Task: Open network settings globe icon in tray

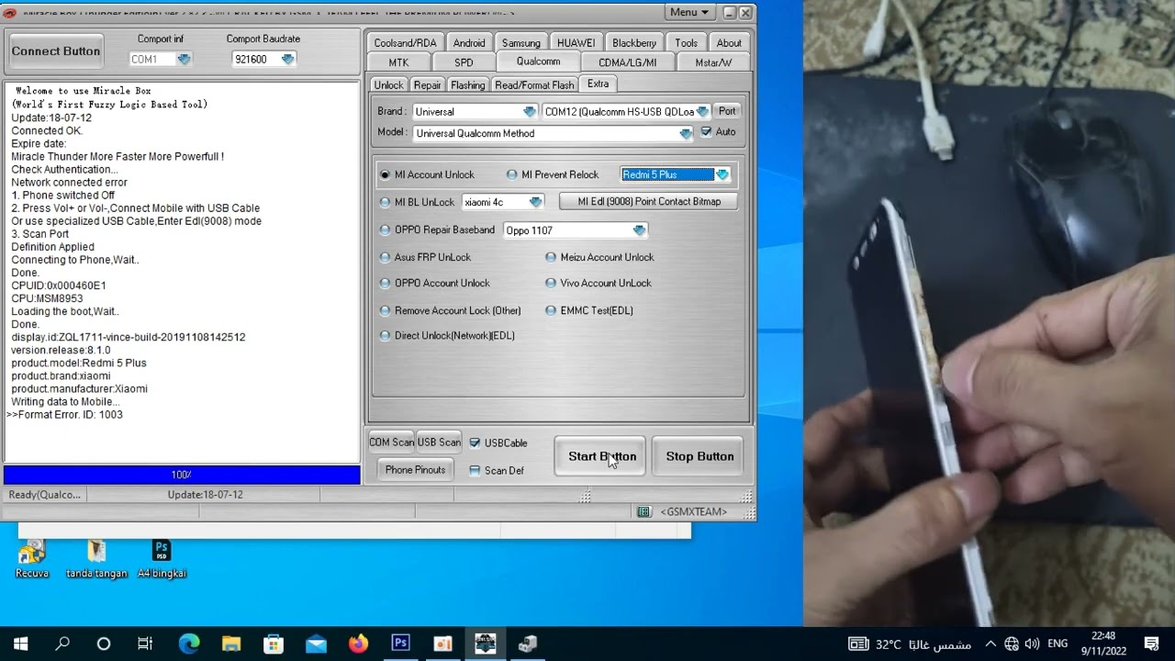Action: pos(1012,644)
